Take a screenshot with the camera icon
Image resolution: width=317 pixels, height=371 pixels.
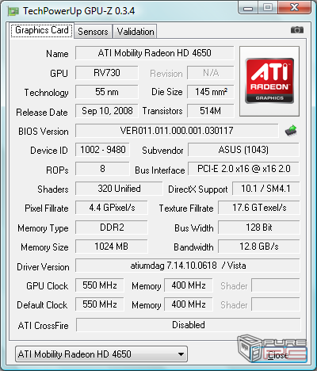click(297, 30)
